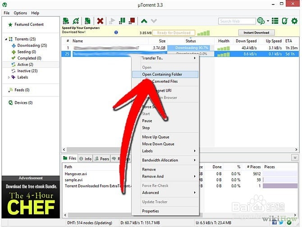Click the blue info icon in ad bar
The width and height of the screenshot is (302, 227).
[116, 32]
